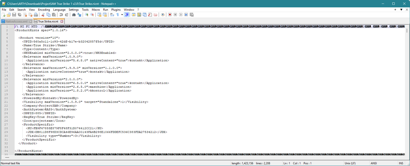Create a new document with New toolbar icon

[x=4, y=15]
